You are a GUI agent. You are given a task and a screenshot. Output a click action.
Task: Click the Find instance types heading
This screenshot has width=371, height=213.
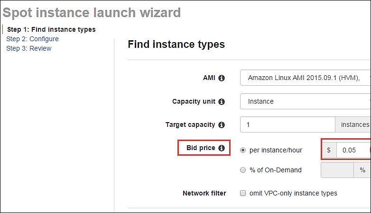pyautogui.click(x=176, y=44)
